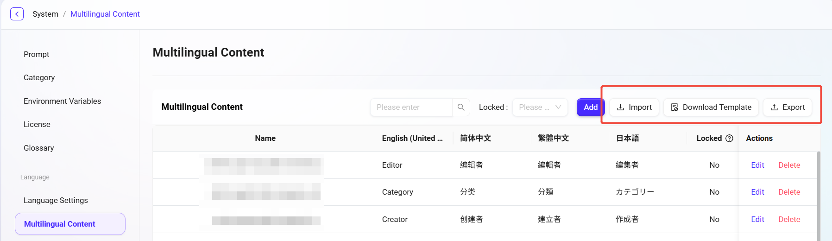The width and height of the screenshot is (832, 241).
Task: Open Language Settings
Action: 56,200
